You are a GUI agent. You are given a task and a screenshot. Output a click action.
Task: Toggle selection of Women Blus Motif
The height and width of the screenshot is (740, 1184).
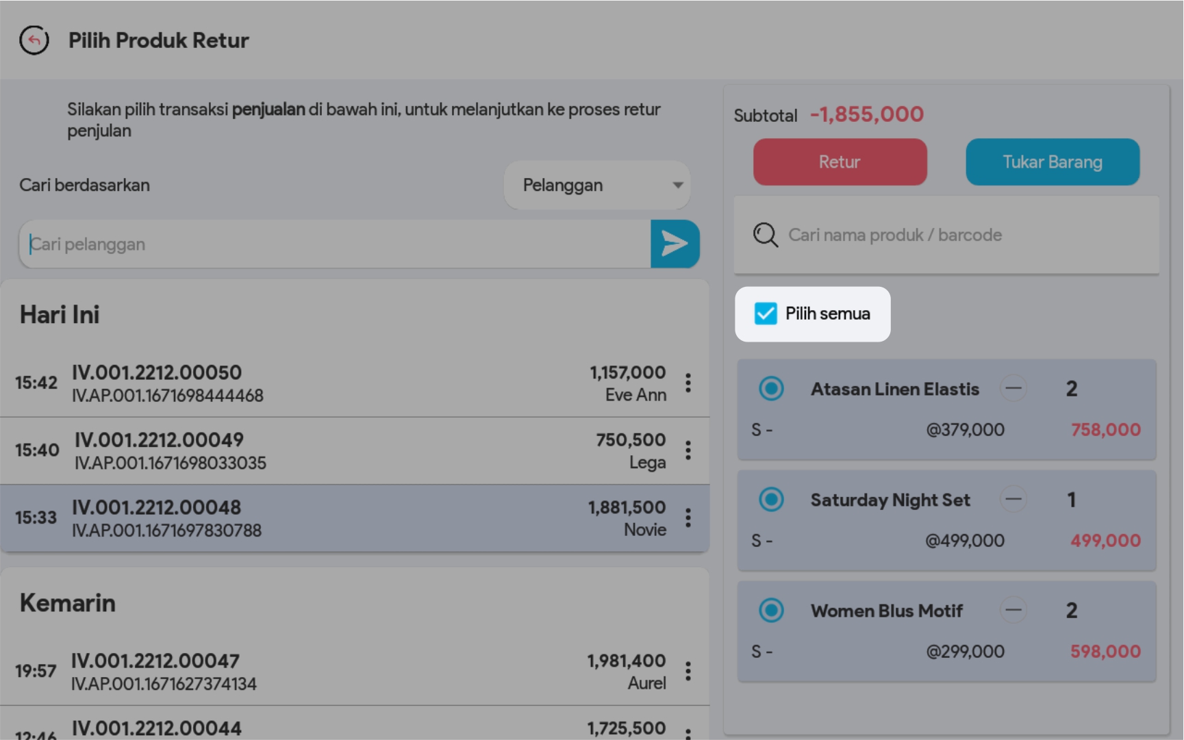click(771, 611)
